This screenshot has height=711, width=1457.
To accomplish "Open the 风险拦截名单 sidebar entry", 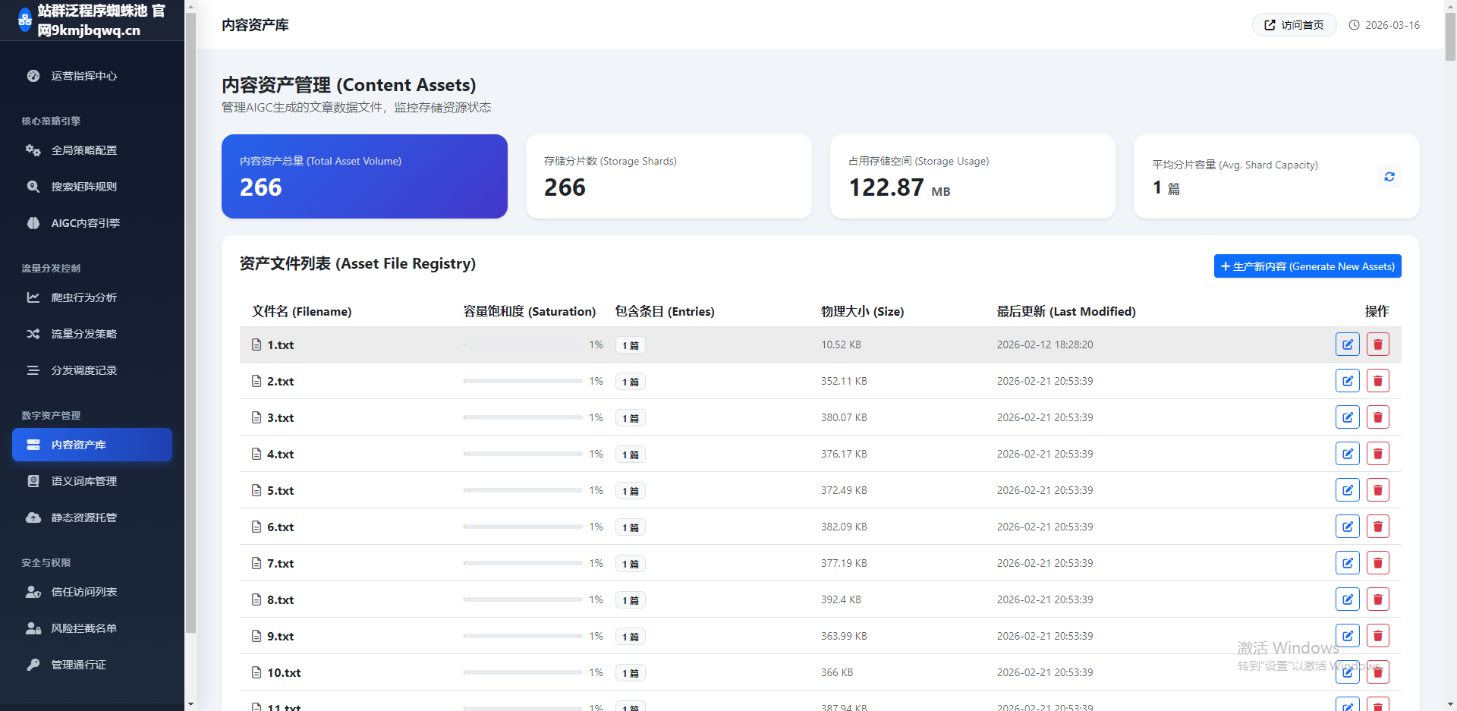I will tap(83, 628).
